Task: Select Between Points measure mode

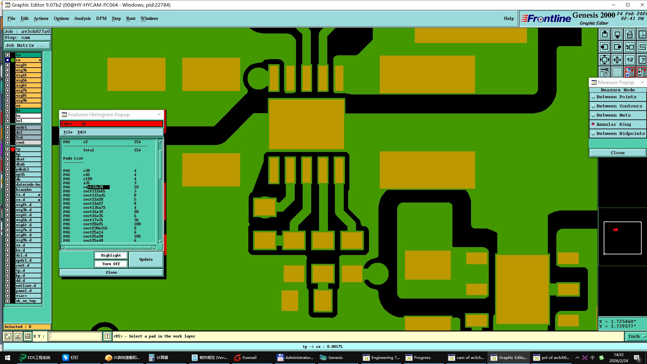Action: click(x=616, y=97)
